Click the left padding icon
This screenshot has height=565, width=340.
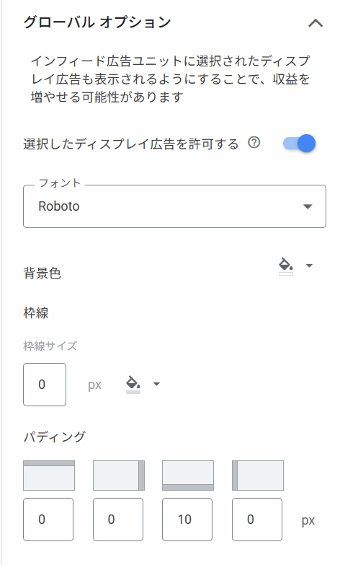pyautogui.click(x=258, y=476)
